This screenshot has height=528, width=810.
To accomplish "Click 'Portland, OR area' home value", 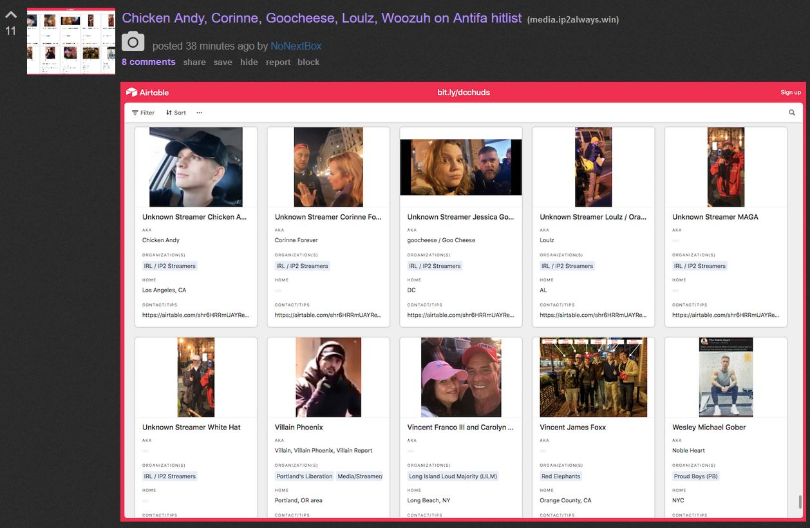I will (x=299, y=500).
